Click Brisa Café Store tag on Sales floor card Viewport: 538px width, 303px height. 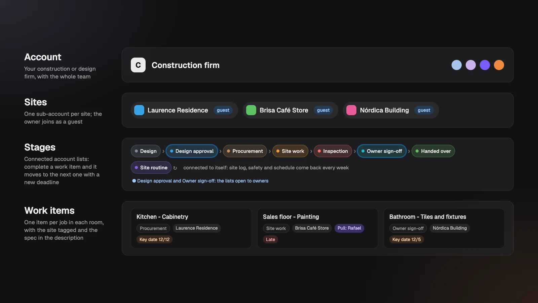coord(312,228)
